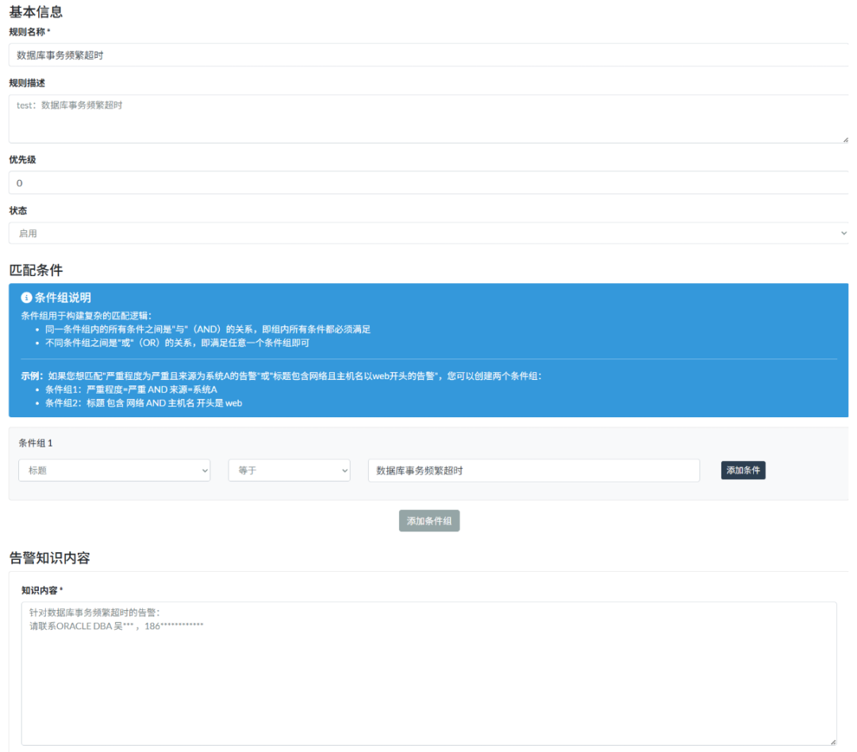Click the 规则名称 input field
Viewport: 857px width, 752px height.
click(x=428, y=56)
